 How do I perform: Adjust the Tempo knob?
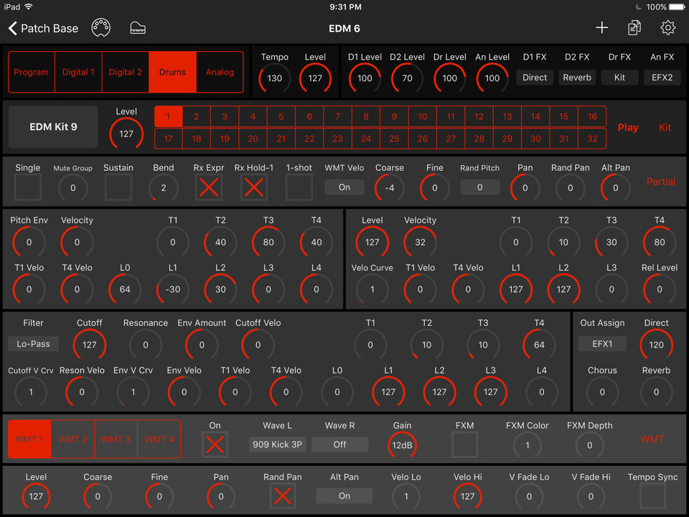[x=273, y=79]
